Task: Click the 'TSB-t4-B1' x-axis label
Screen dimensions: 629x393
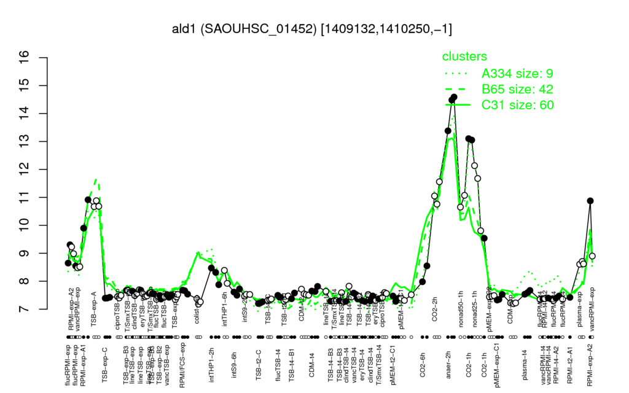Action: (x=292, y=365)
